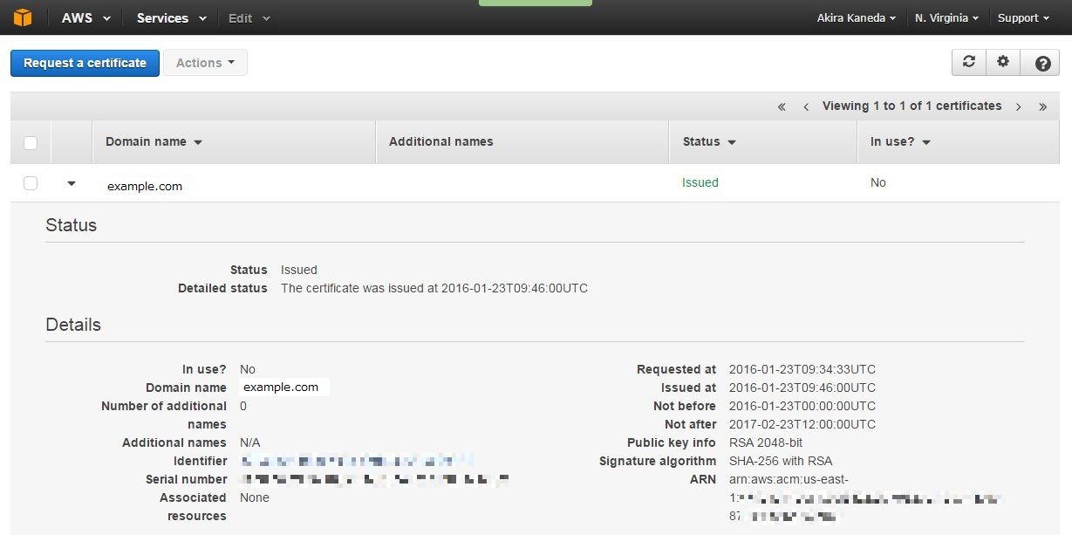Image resolution: width=1072 pixels, height=535 pixels.
Task: Open the N. Virginia region dropdown
Action: pos(946,17)
